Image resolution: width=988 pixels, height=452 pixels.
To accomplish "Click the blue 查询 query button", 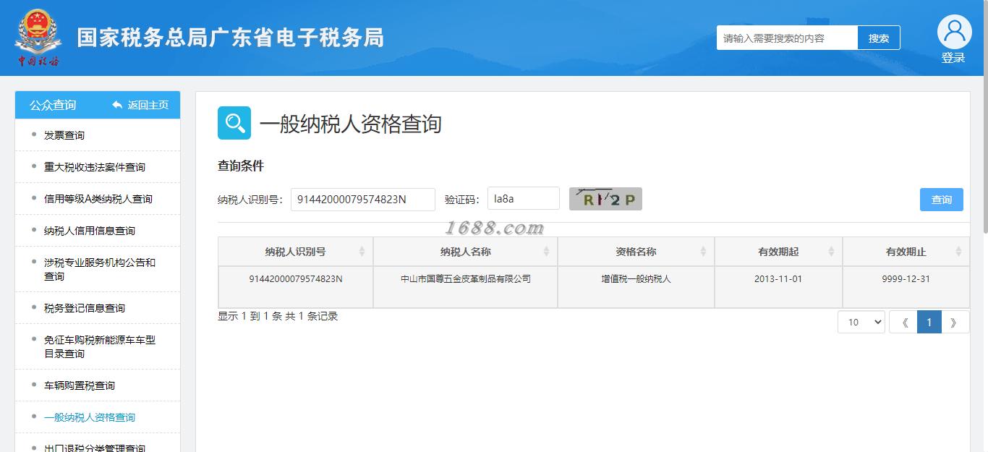I will click(x=941, y=200).
